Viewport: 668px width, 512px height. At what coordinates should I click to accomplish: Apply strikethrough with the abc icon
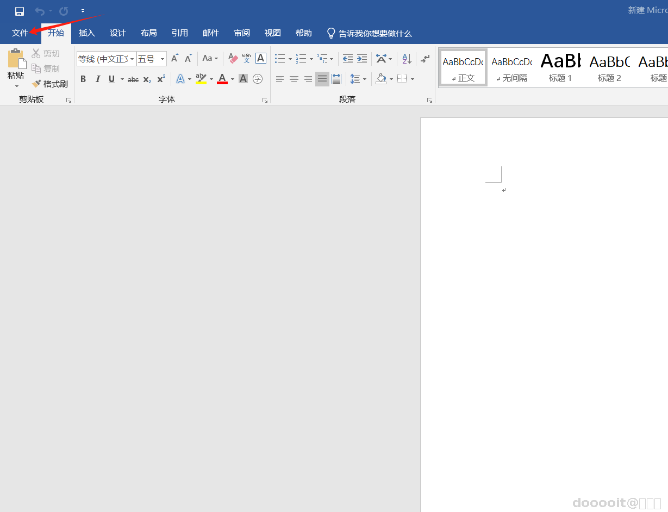pos(133,79)
